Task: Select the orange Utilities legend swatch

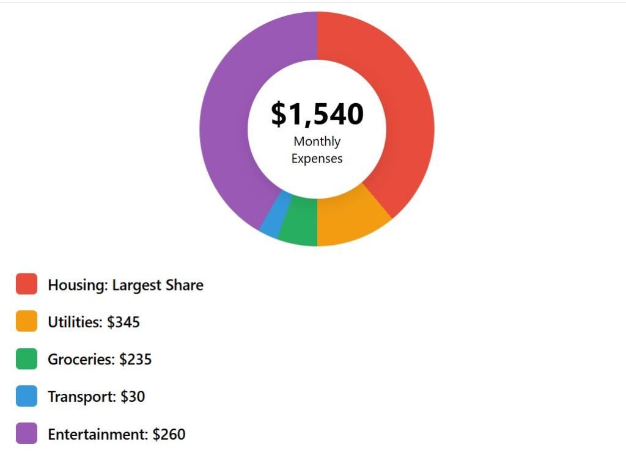Action: point(26,322)
